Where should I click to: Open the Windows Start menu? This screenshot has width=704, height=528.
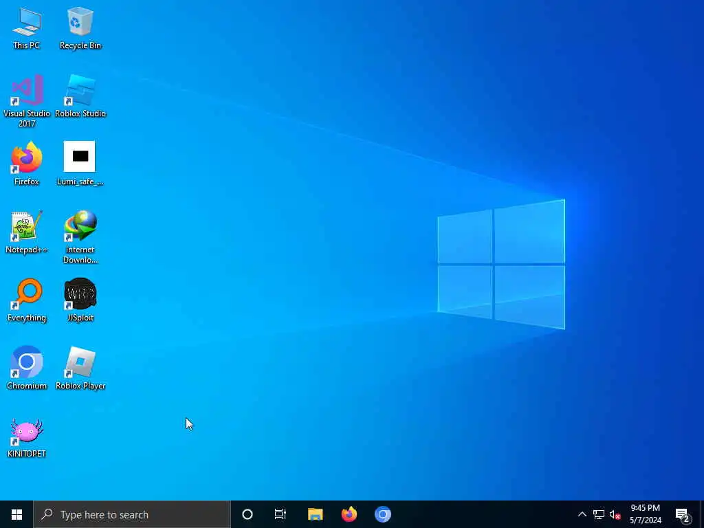pyautogui.click(x=16, y=514)
